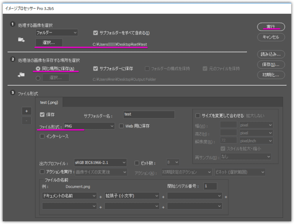294x224 pixels.
Task: Select the 同じ場所に保存 radio button
Action: (x=38, y=68)
